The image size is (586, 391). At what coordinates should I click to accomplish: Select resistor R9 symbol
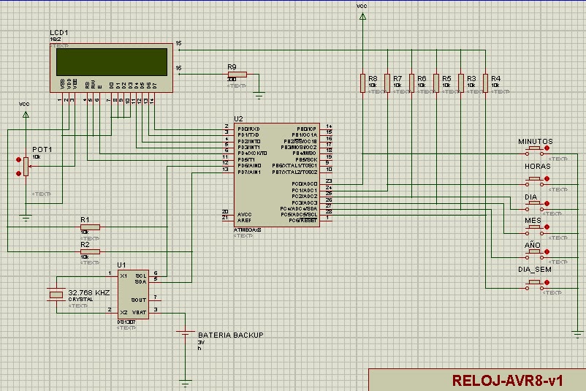pos(237,75)
